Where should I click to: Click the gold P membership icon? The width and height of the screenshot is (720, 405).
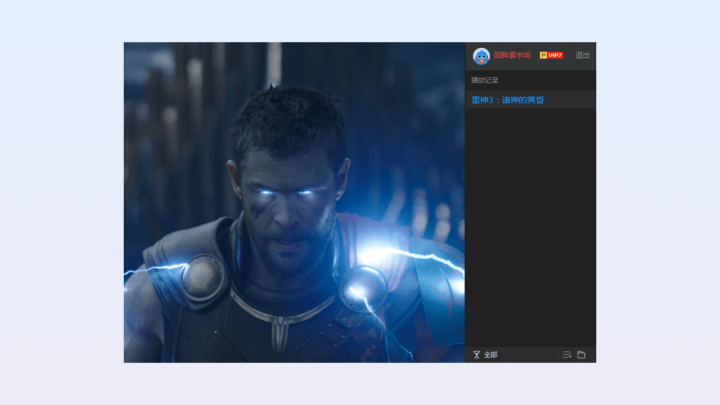pos(543,55)
